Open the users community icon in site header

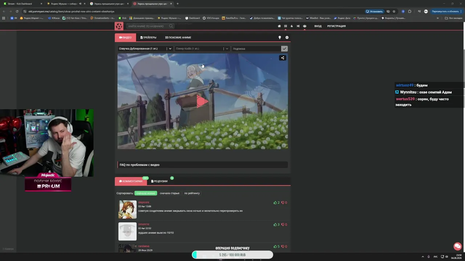click(304, 26)
